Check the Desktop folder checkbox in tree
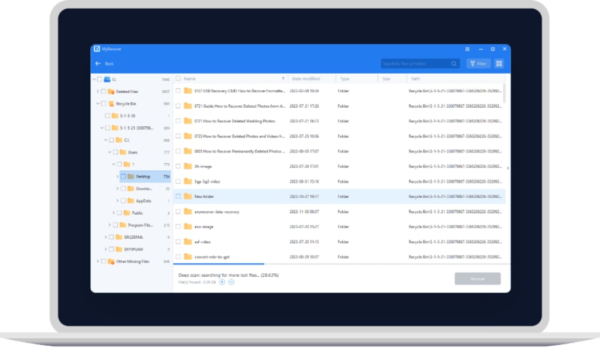 click(x=123, y=177)
